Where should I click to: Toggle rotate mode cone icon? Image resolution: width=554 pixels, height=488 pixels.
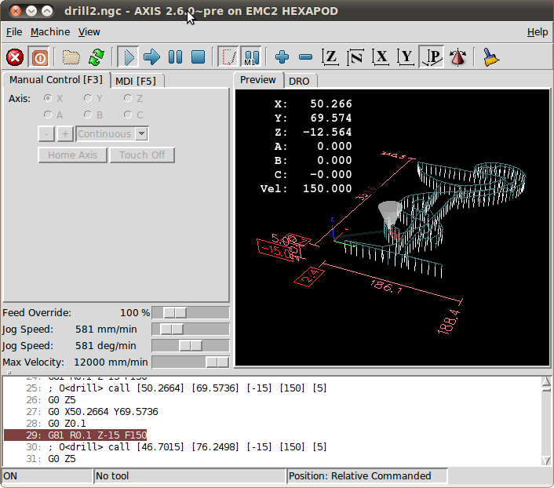pyautogui.click(x=457, y=57)
